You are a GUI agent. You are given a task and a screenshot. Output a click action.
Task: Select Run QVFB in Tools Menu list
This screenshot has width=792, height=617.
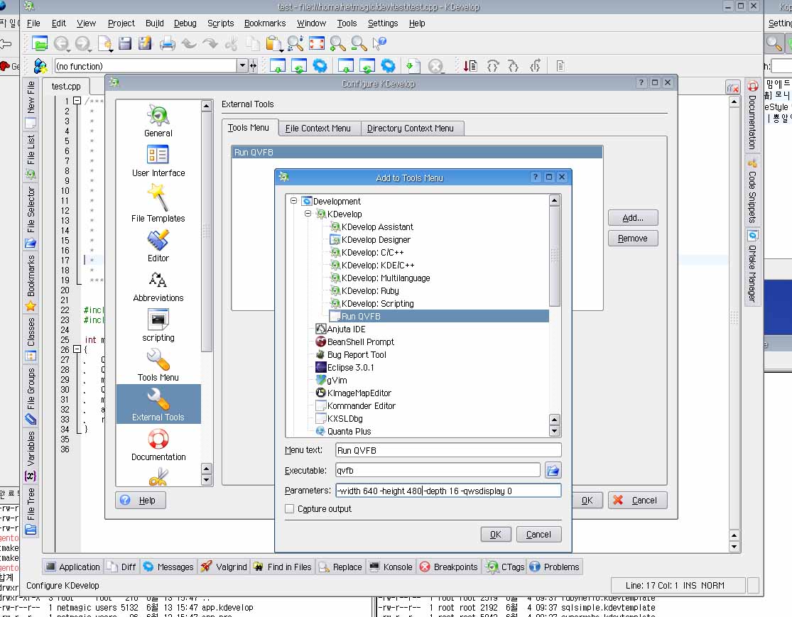pos(417,153)
